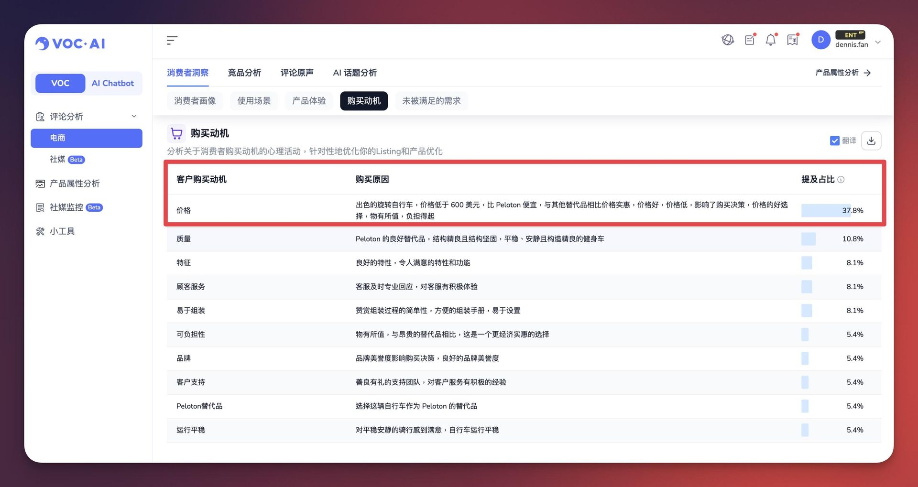
Task: Collapse sidebar using the hamburger menu icon
Action: tap(172, 40)
